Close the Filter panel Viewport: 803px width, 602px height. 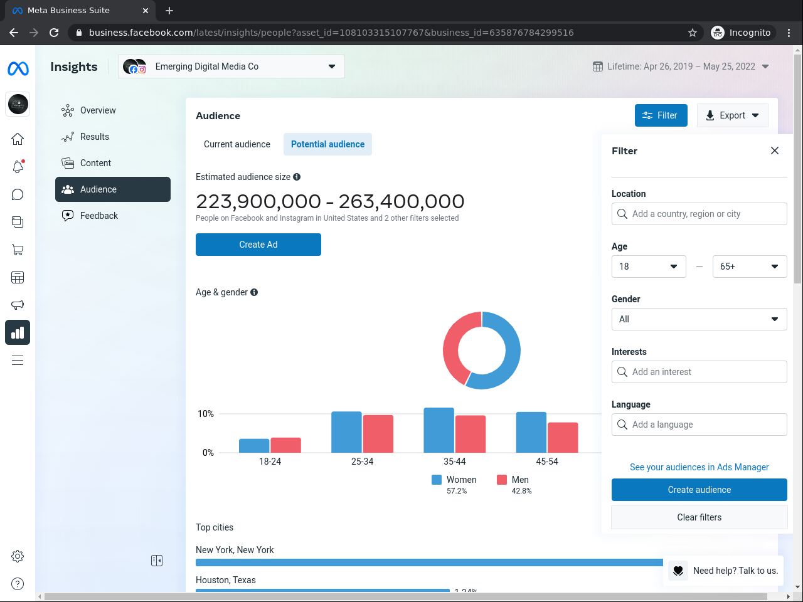[x=775, y=150]
